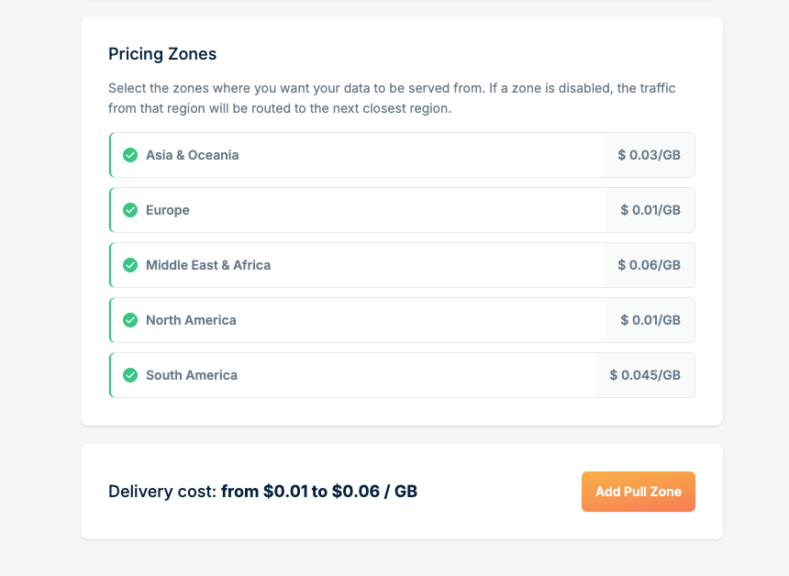Click the green checkmark icon beside Asia & Oceania
The height and width of the screenshot is (576, 789).
130,155
